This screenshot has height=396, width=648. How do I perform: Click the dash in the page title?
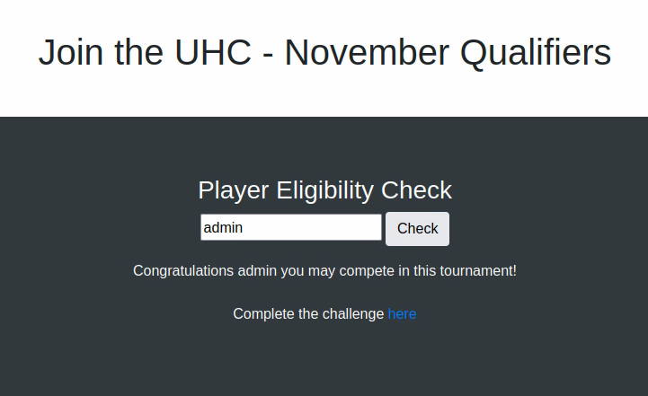268,56
